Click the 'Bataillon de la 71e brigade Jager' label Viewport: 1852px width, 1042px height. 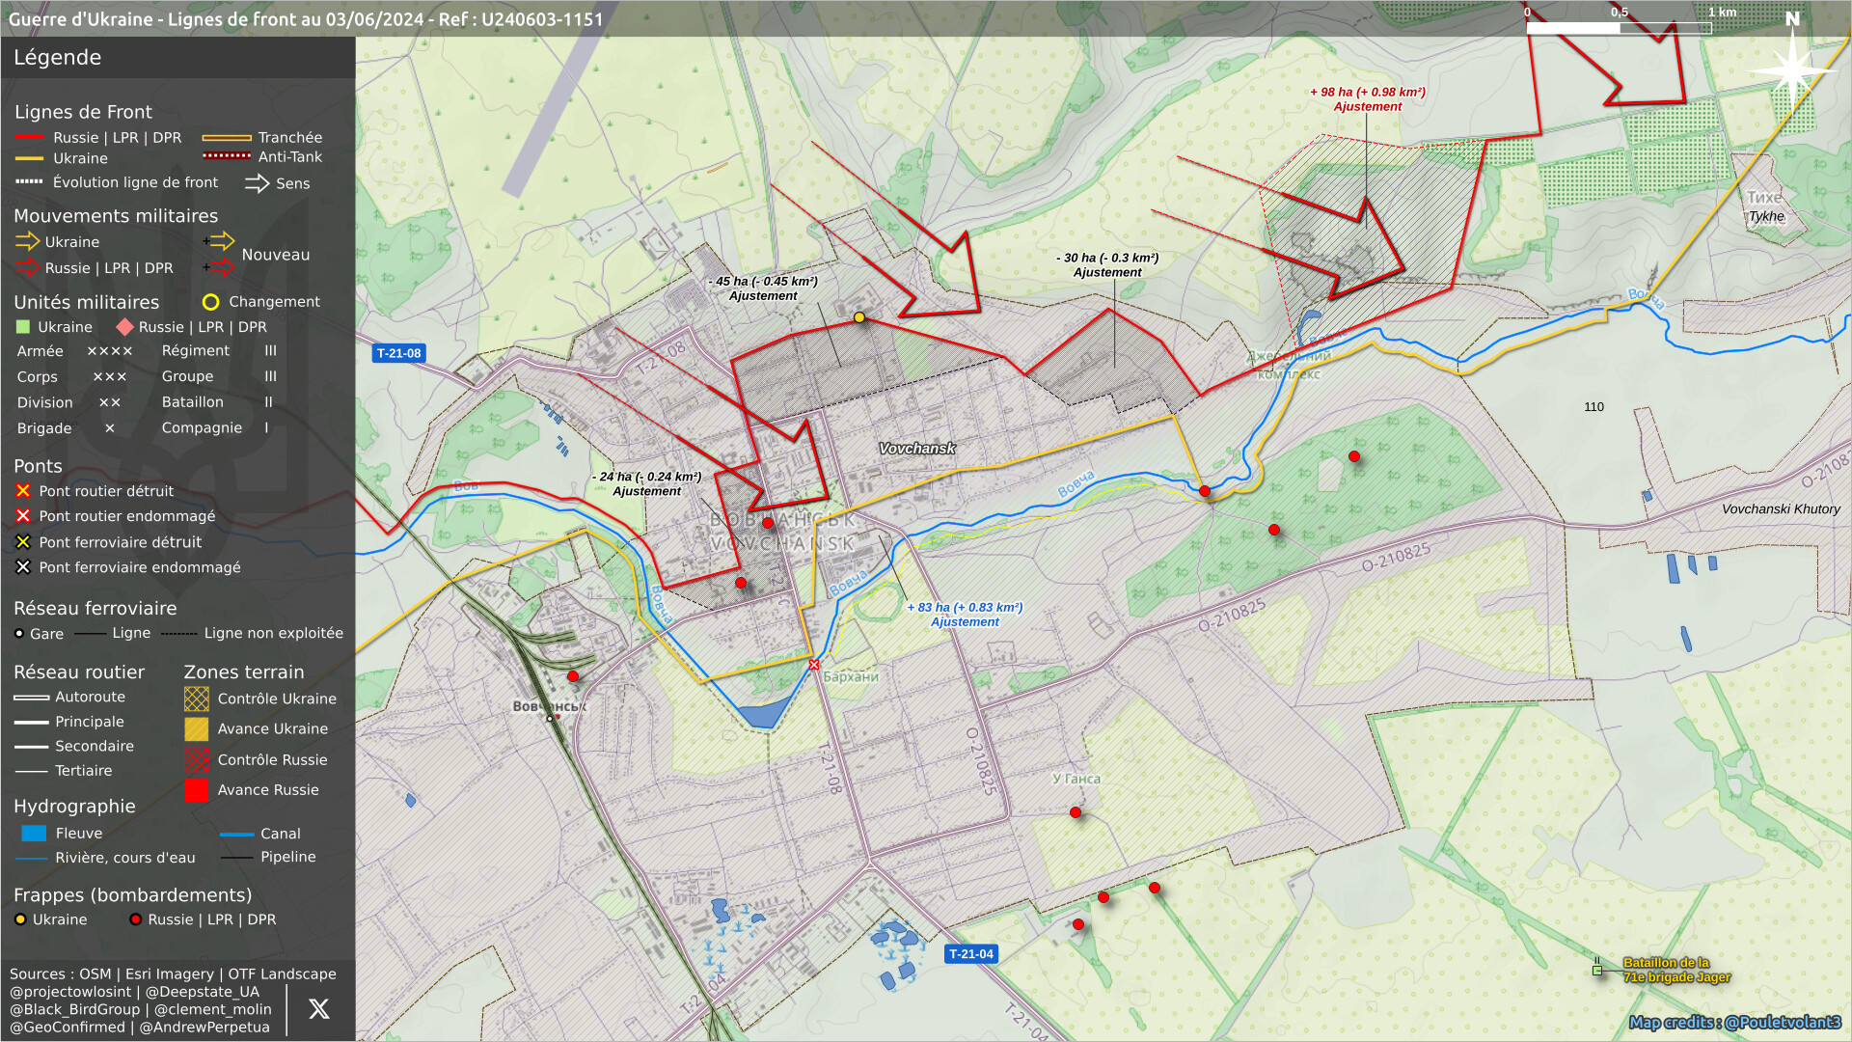[1675, 970]
